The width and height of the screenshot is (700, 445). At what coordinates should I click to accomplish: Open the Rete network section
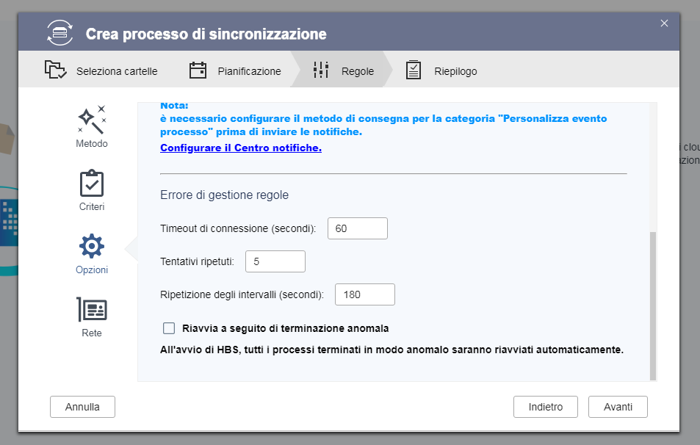tap(92, 316)
